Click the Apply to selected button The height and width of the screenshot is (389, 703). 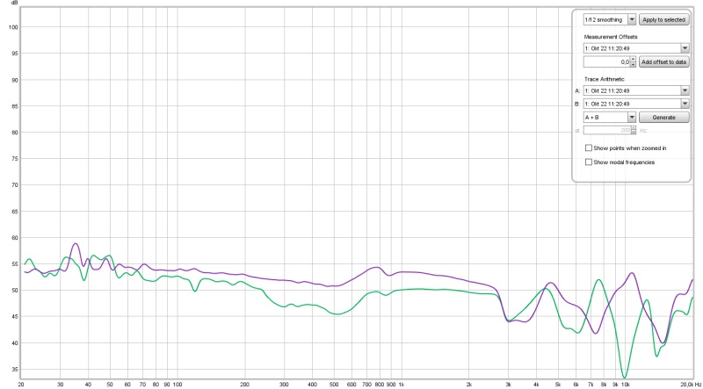[x=663, y=18]
